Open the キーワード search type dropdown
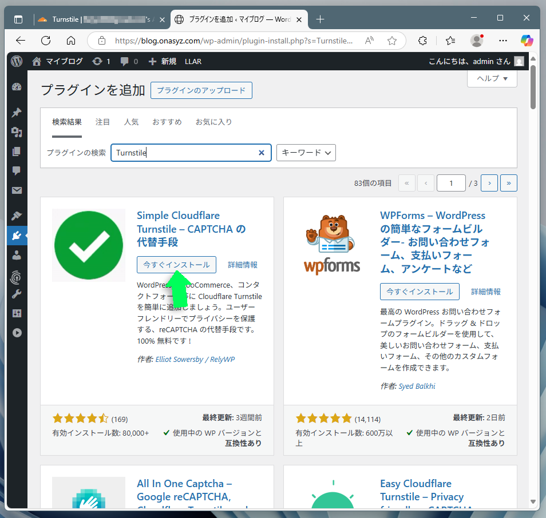The image size is (546, 518). 306,153
